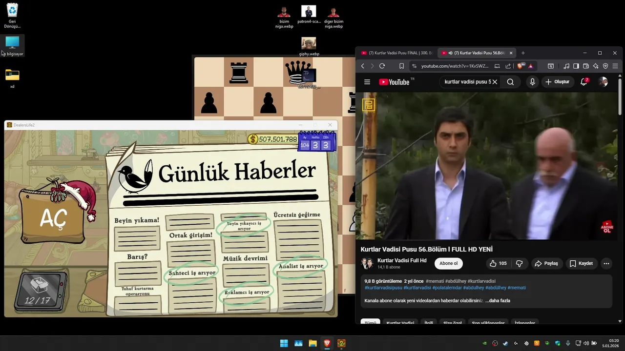Image resolution: width=625 pixels, height=351 pixels.
Task: Dislike the video with thumbs down
Action: 519,263
